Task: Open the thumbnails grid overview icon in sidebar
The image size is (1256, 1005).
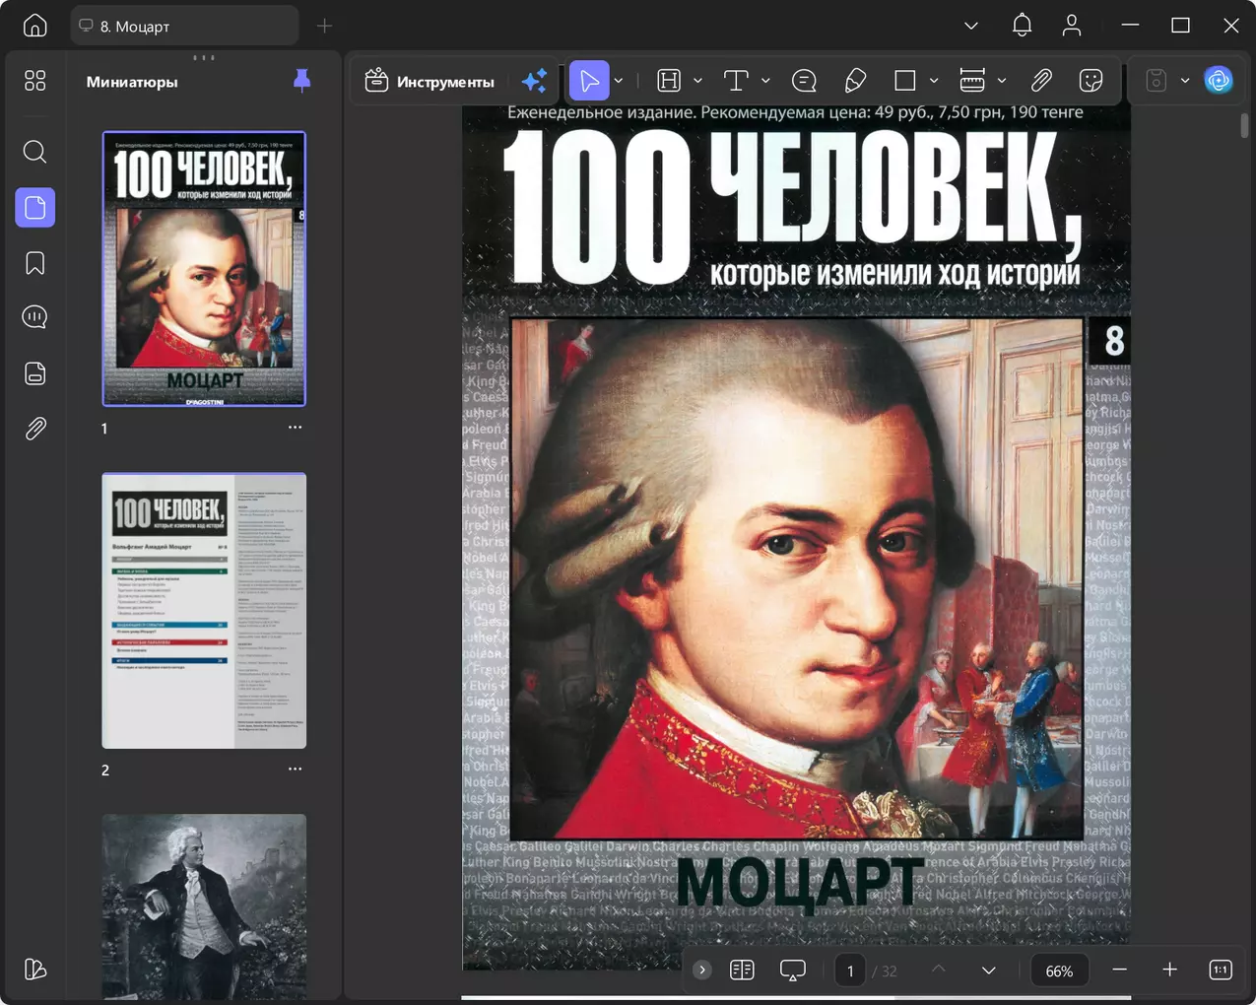Action: tap(35, 81)
